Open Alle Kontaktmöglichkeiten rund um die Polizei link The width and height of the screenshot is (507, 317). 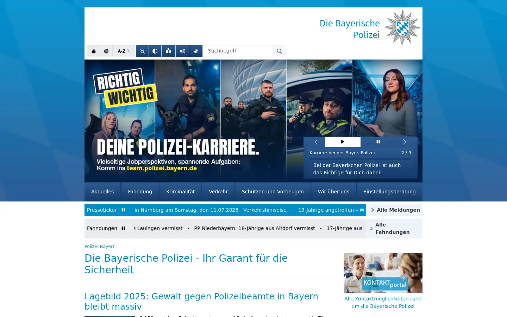coord(383,302)
